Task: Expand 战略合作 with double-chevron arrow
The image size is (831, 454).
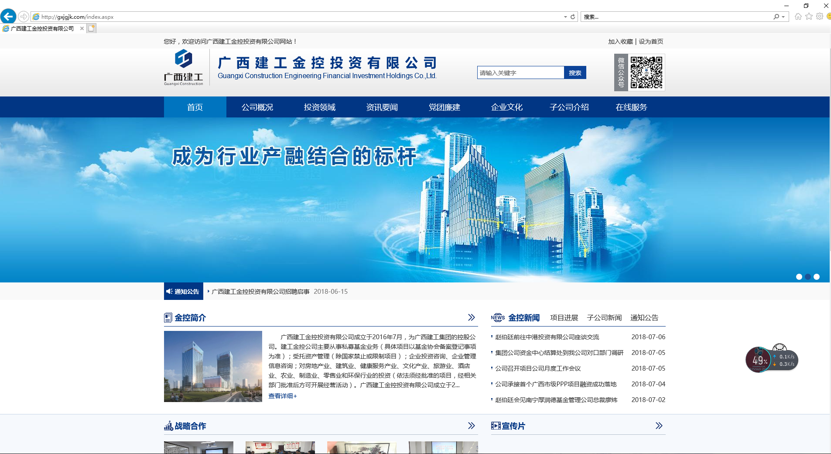Action: 472,426
